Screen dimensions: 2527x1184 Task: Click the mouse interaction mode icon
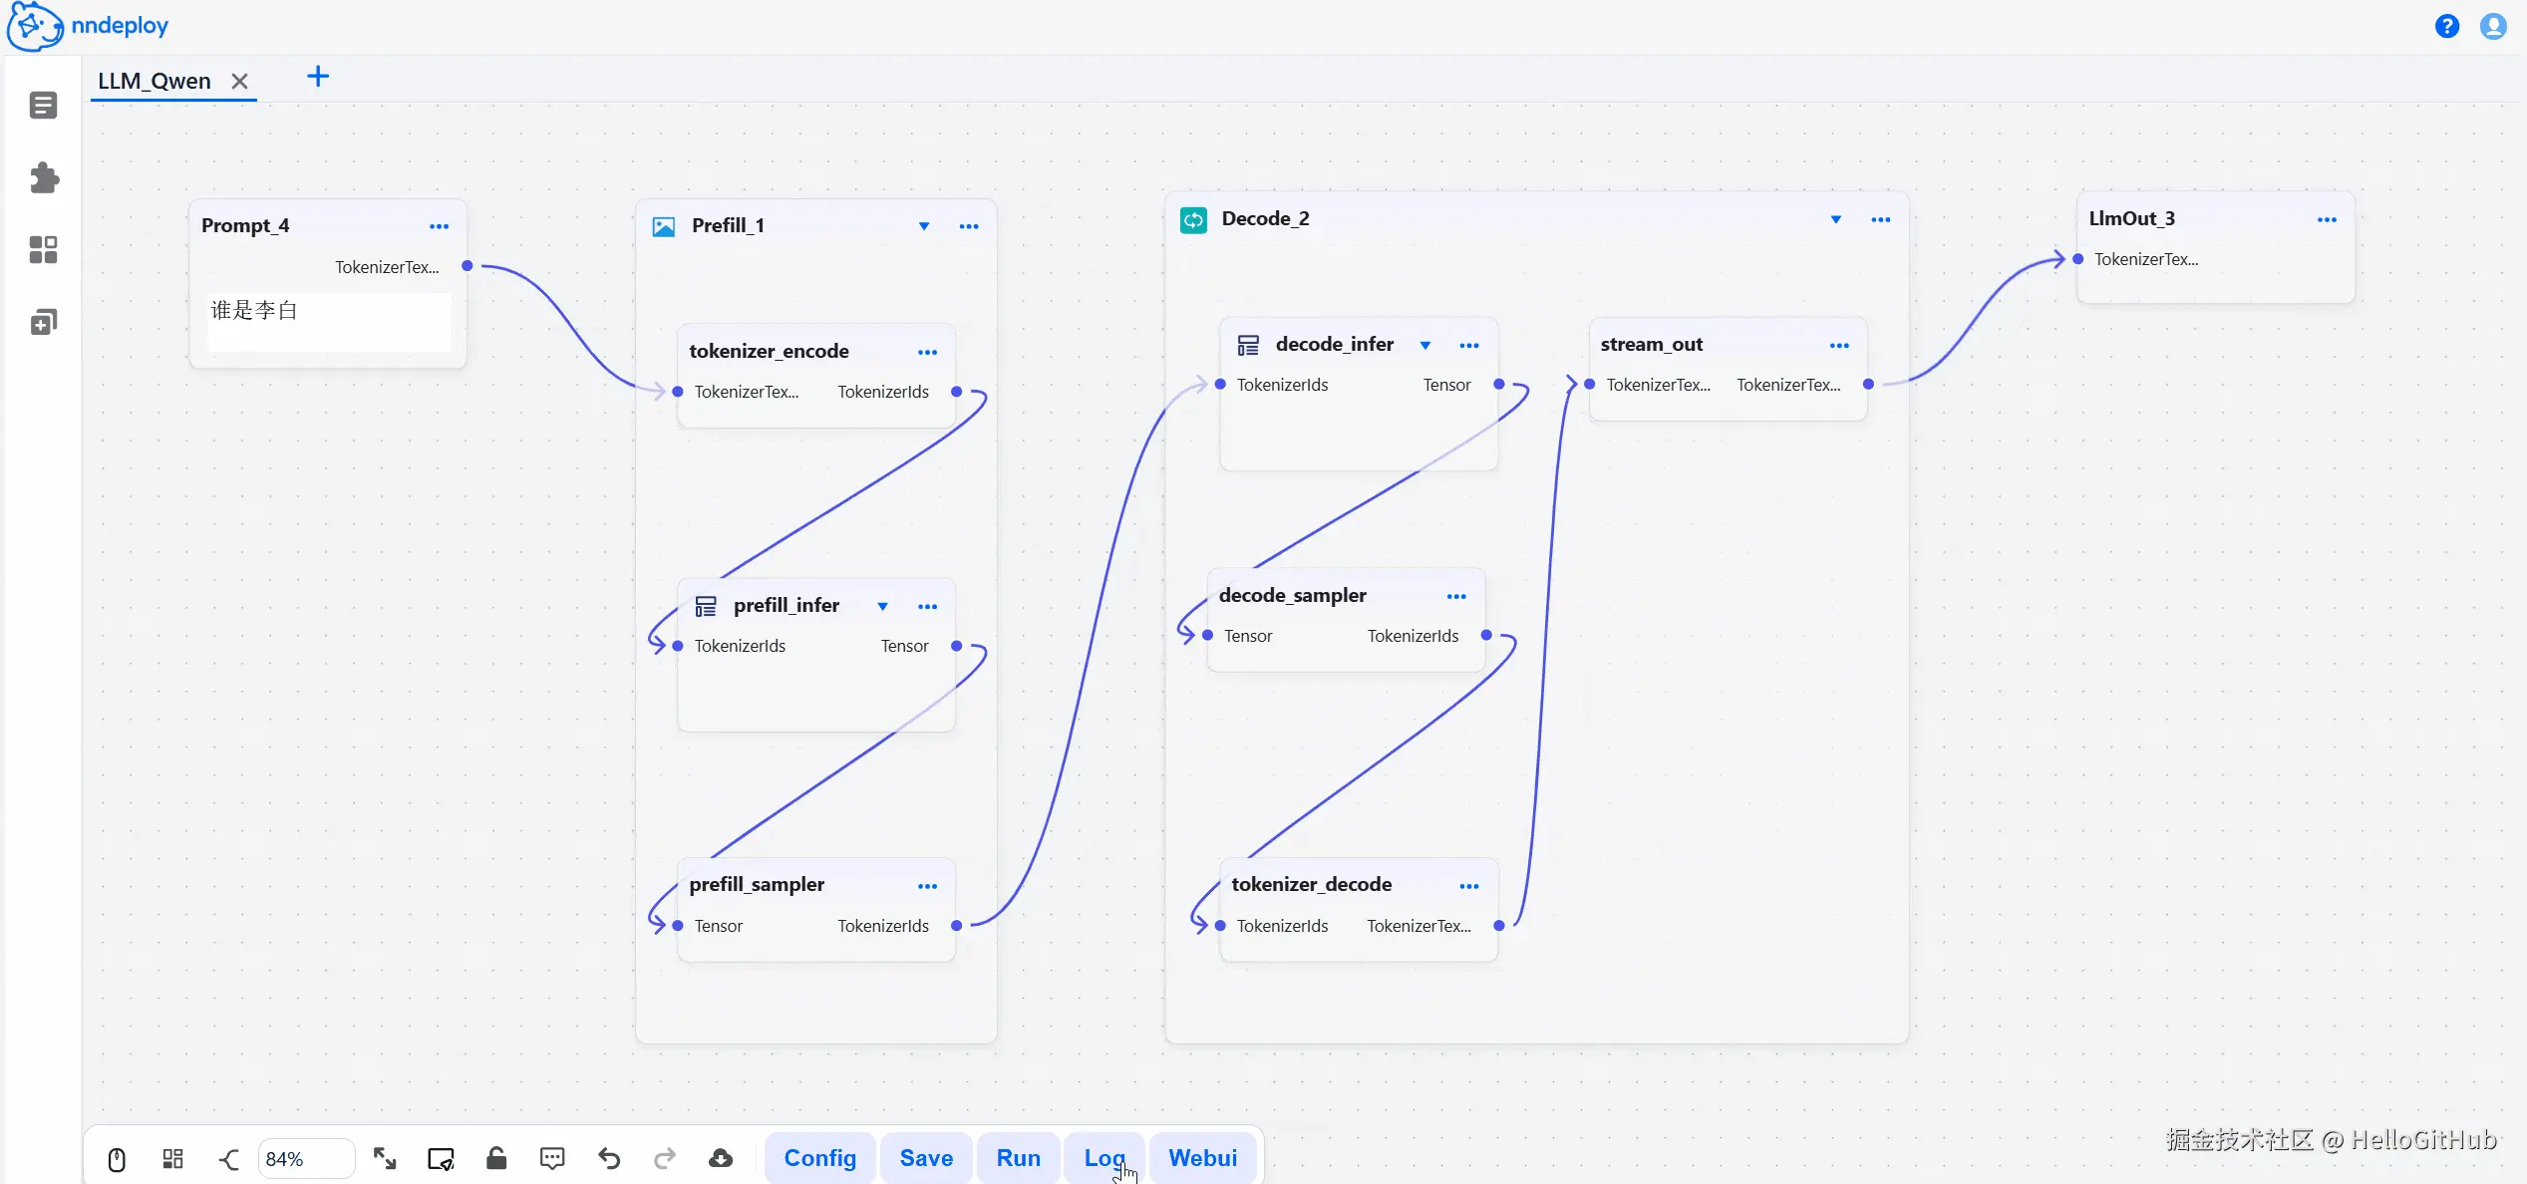[117, 1159]
